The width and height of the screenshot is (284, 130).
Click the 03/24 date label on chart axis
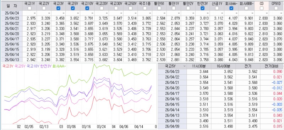coord(101,127)
